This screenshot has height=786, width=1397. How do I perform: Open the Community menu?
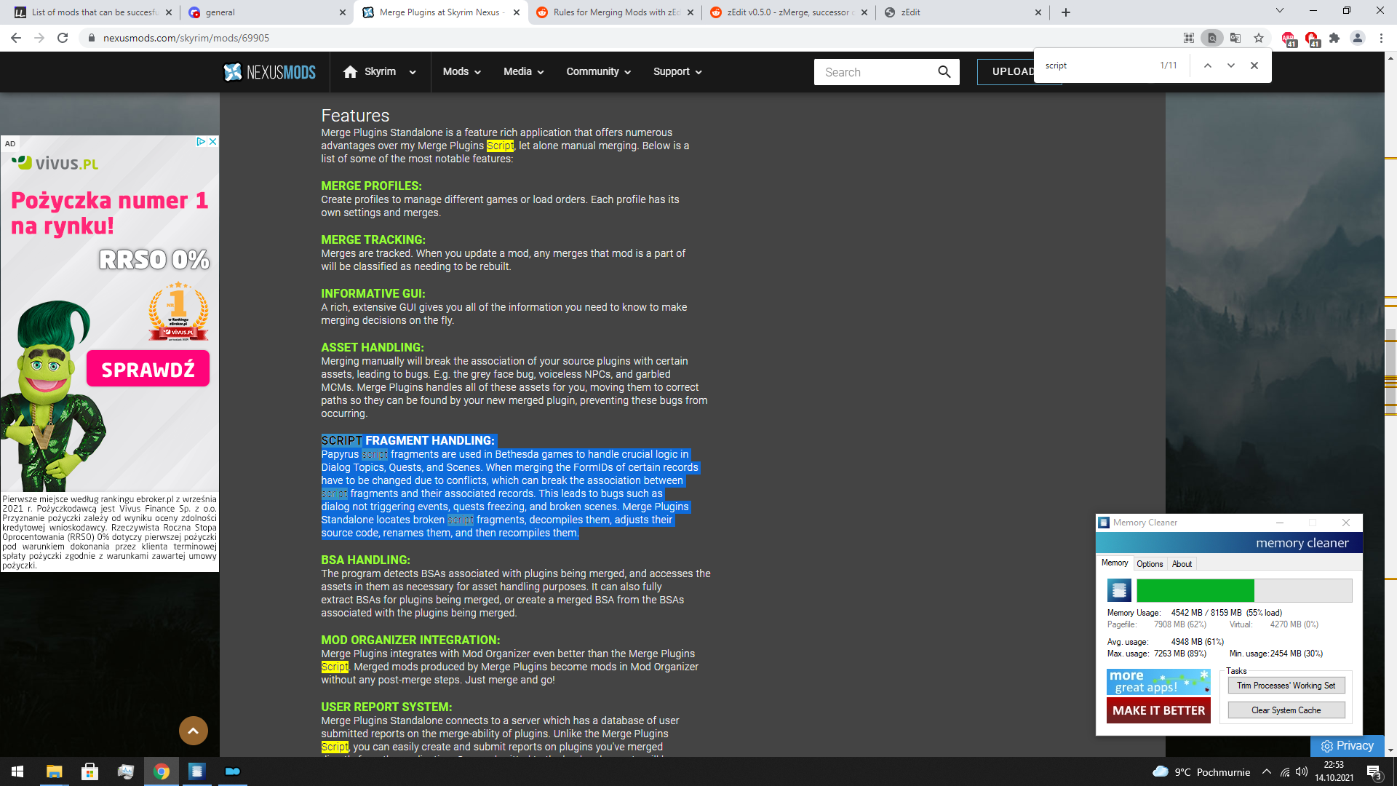point(598,71)
